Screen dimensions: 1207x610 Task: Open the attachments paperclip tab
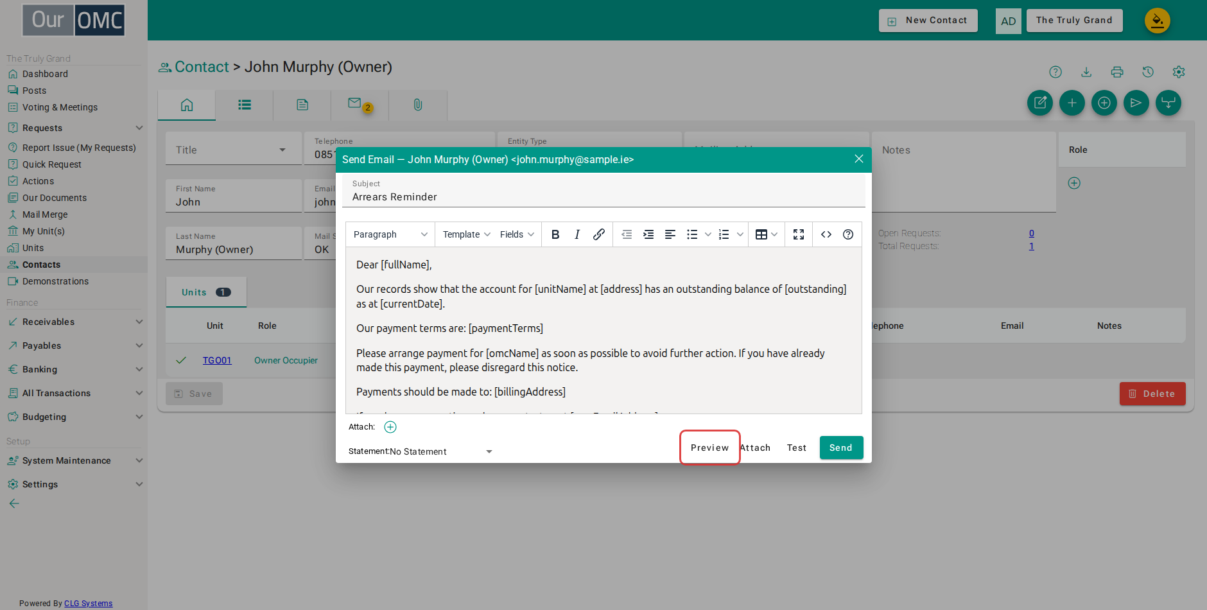click(x=418, y=105)
